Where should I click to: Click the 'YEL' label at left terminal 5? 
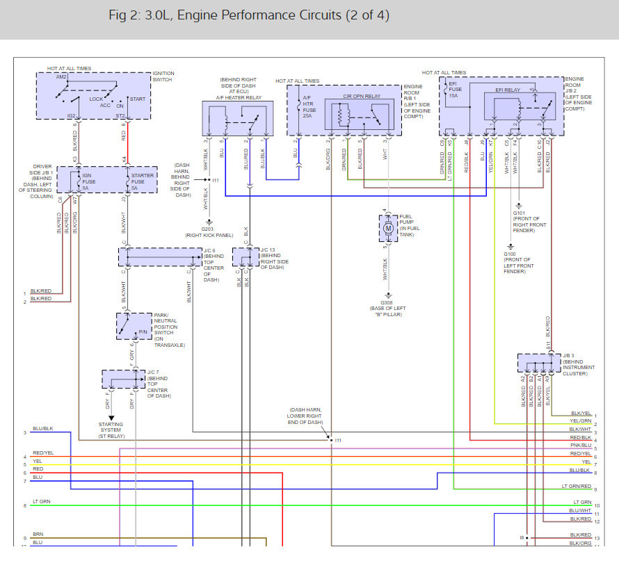tap(37, 462)
